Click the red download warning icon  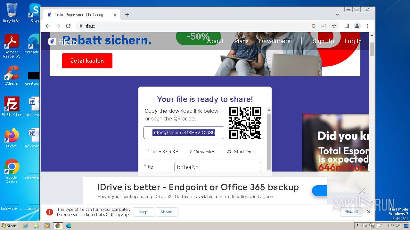click(50, 212)
